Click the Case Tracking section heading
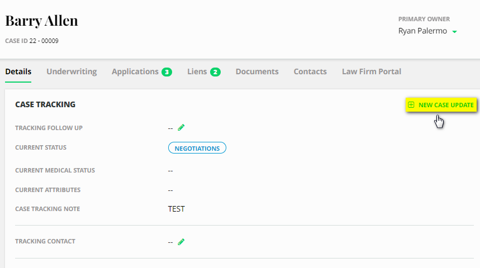 [x=45, y=104]
